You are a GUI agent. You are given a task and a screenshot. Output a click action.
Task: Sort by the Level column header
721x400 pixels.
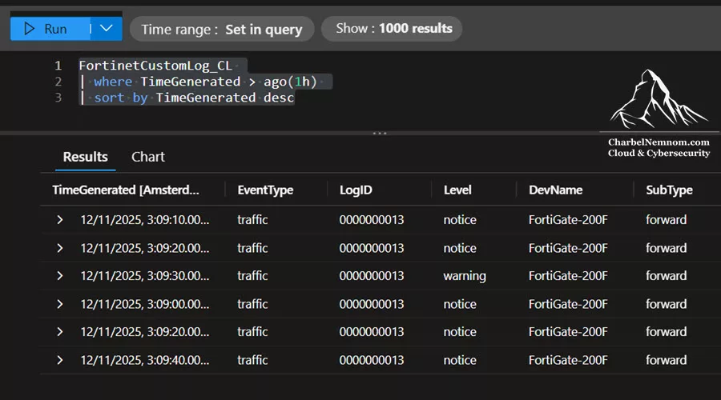(x=457, y=190)
